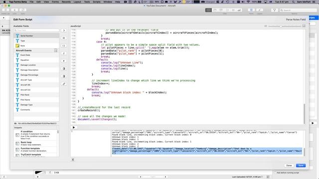
Task: Click the volume menu bar icon
Action: click(x=243, y=2)
